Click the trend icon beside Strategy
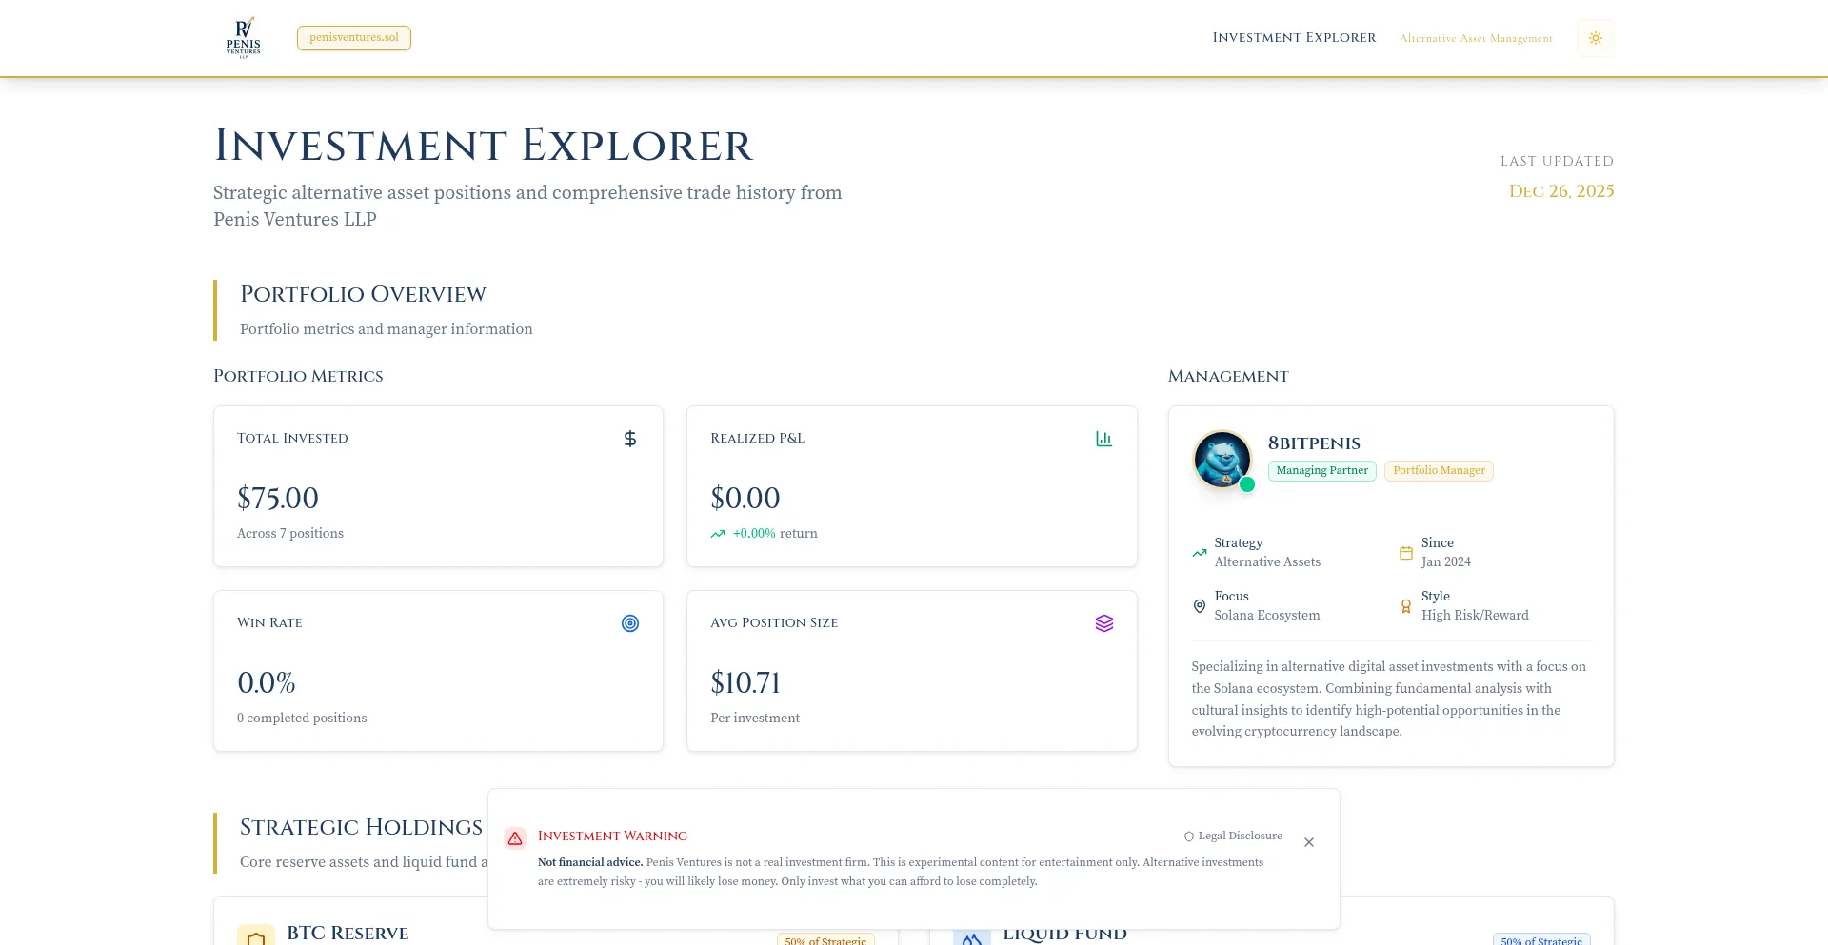The height and width of the screenshot is (945, 1828). pos(1199,553)
